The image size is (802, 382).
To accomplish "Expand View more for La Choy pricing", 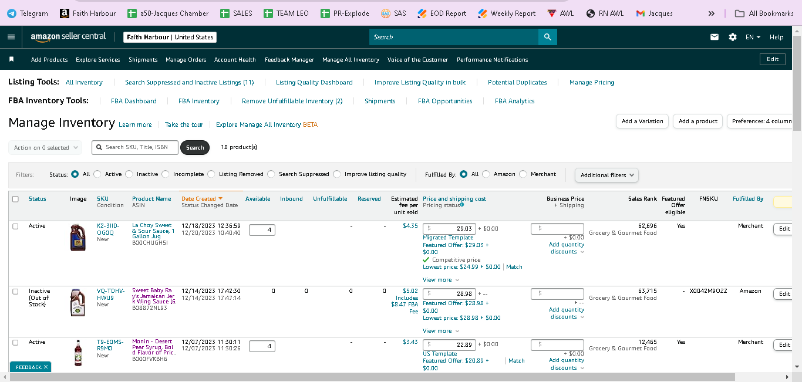I will pyautogui.click(x=440, y=280).
